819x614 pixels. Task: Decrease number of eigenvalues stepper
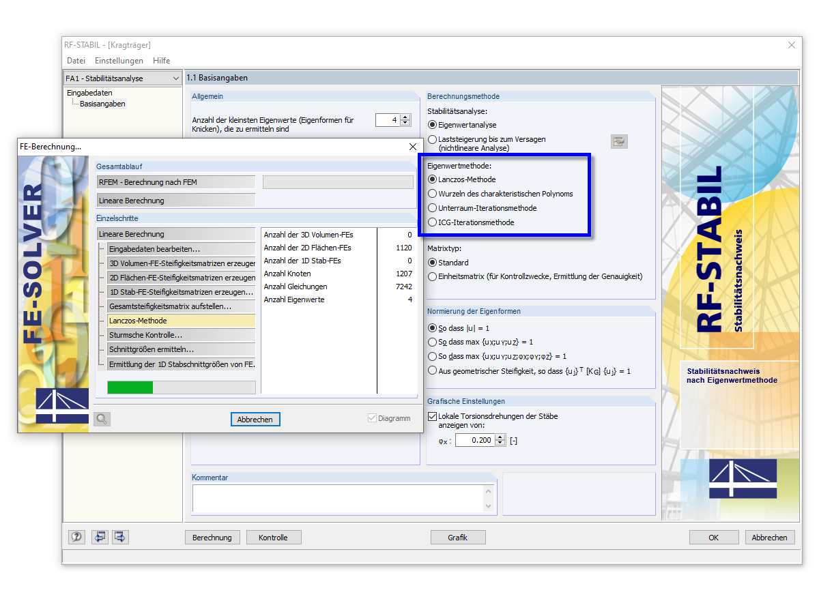(x=405, y=123)
